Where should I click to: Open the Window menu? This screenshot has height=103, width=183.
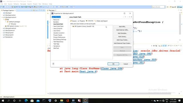pyautogui.click(x=45, y=4)
